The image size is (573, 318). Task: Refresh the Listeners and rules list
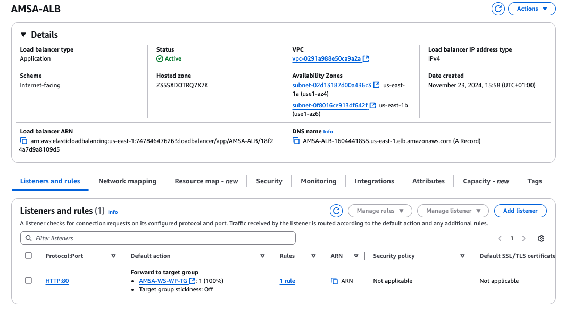[336, 211]
